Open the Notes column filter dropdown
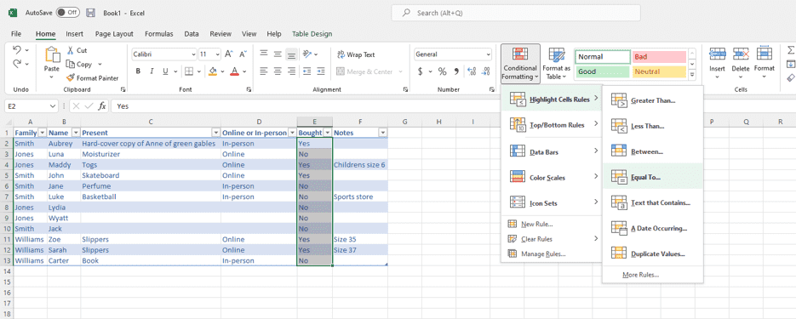The height and width of the screenshot is (319, 796). pos(383,133)
